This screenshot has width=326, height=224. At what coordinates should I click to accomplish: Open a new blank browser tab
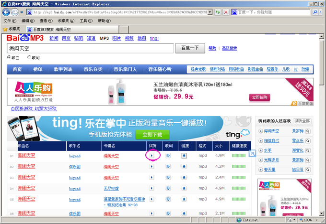[x=124, y=30]
